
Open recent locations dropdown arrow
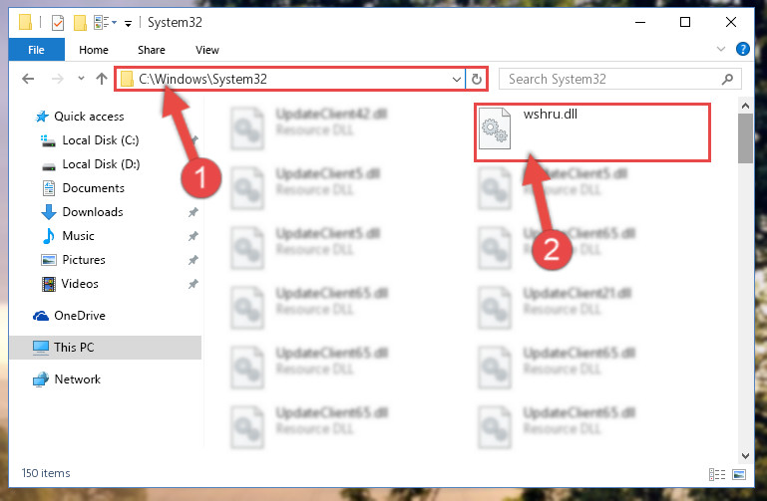tap(81, 79)
